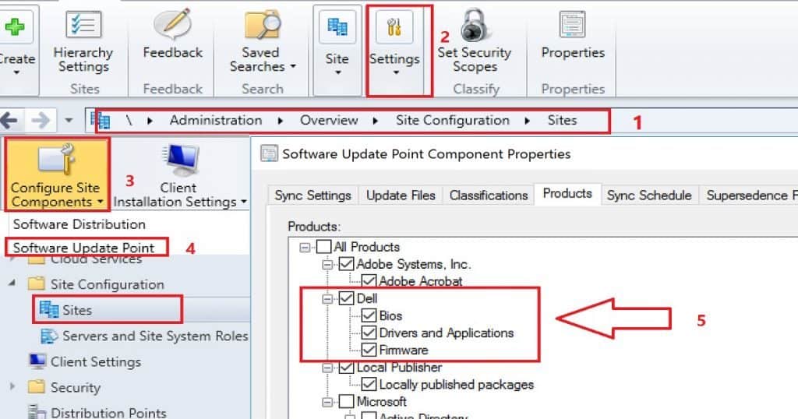This screenshot has width=798, height=419.
Task: Uncheck Locally published packages checkbox
Action: (x=369, y=385)
